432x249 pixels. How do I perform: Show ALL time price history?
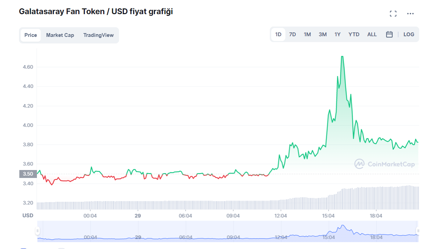(372, 34)
